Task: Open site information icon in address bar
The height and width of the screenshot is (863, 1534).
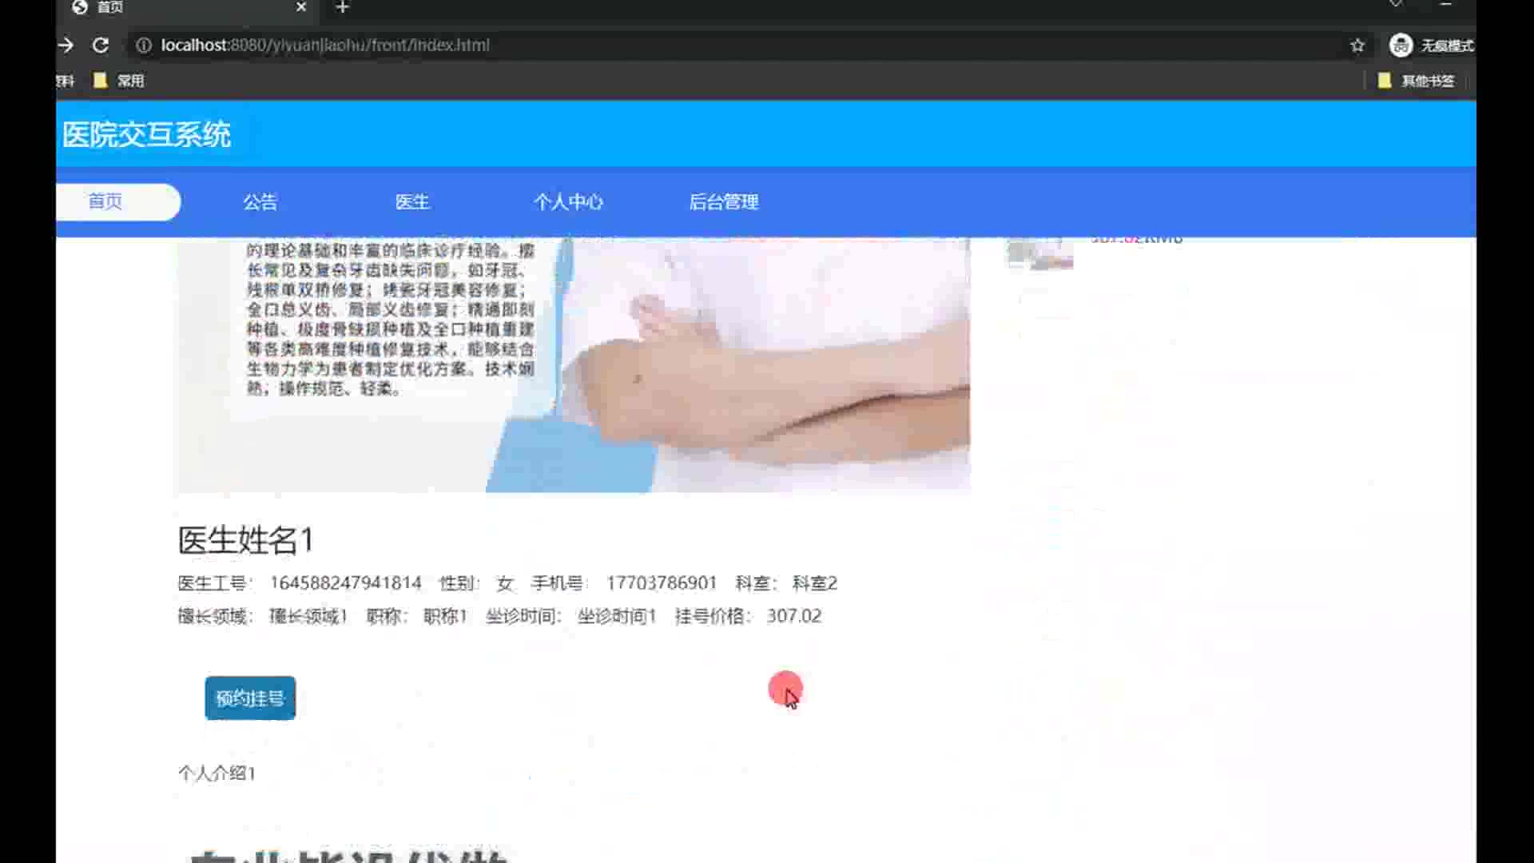Action: click(144, 46)
